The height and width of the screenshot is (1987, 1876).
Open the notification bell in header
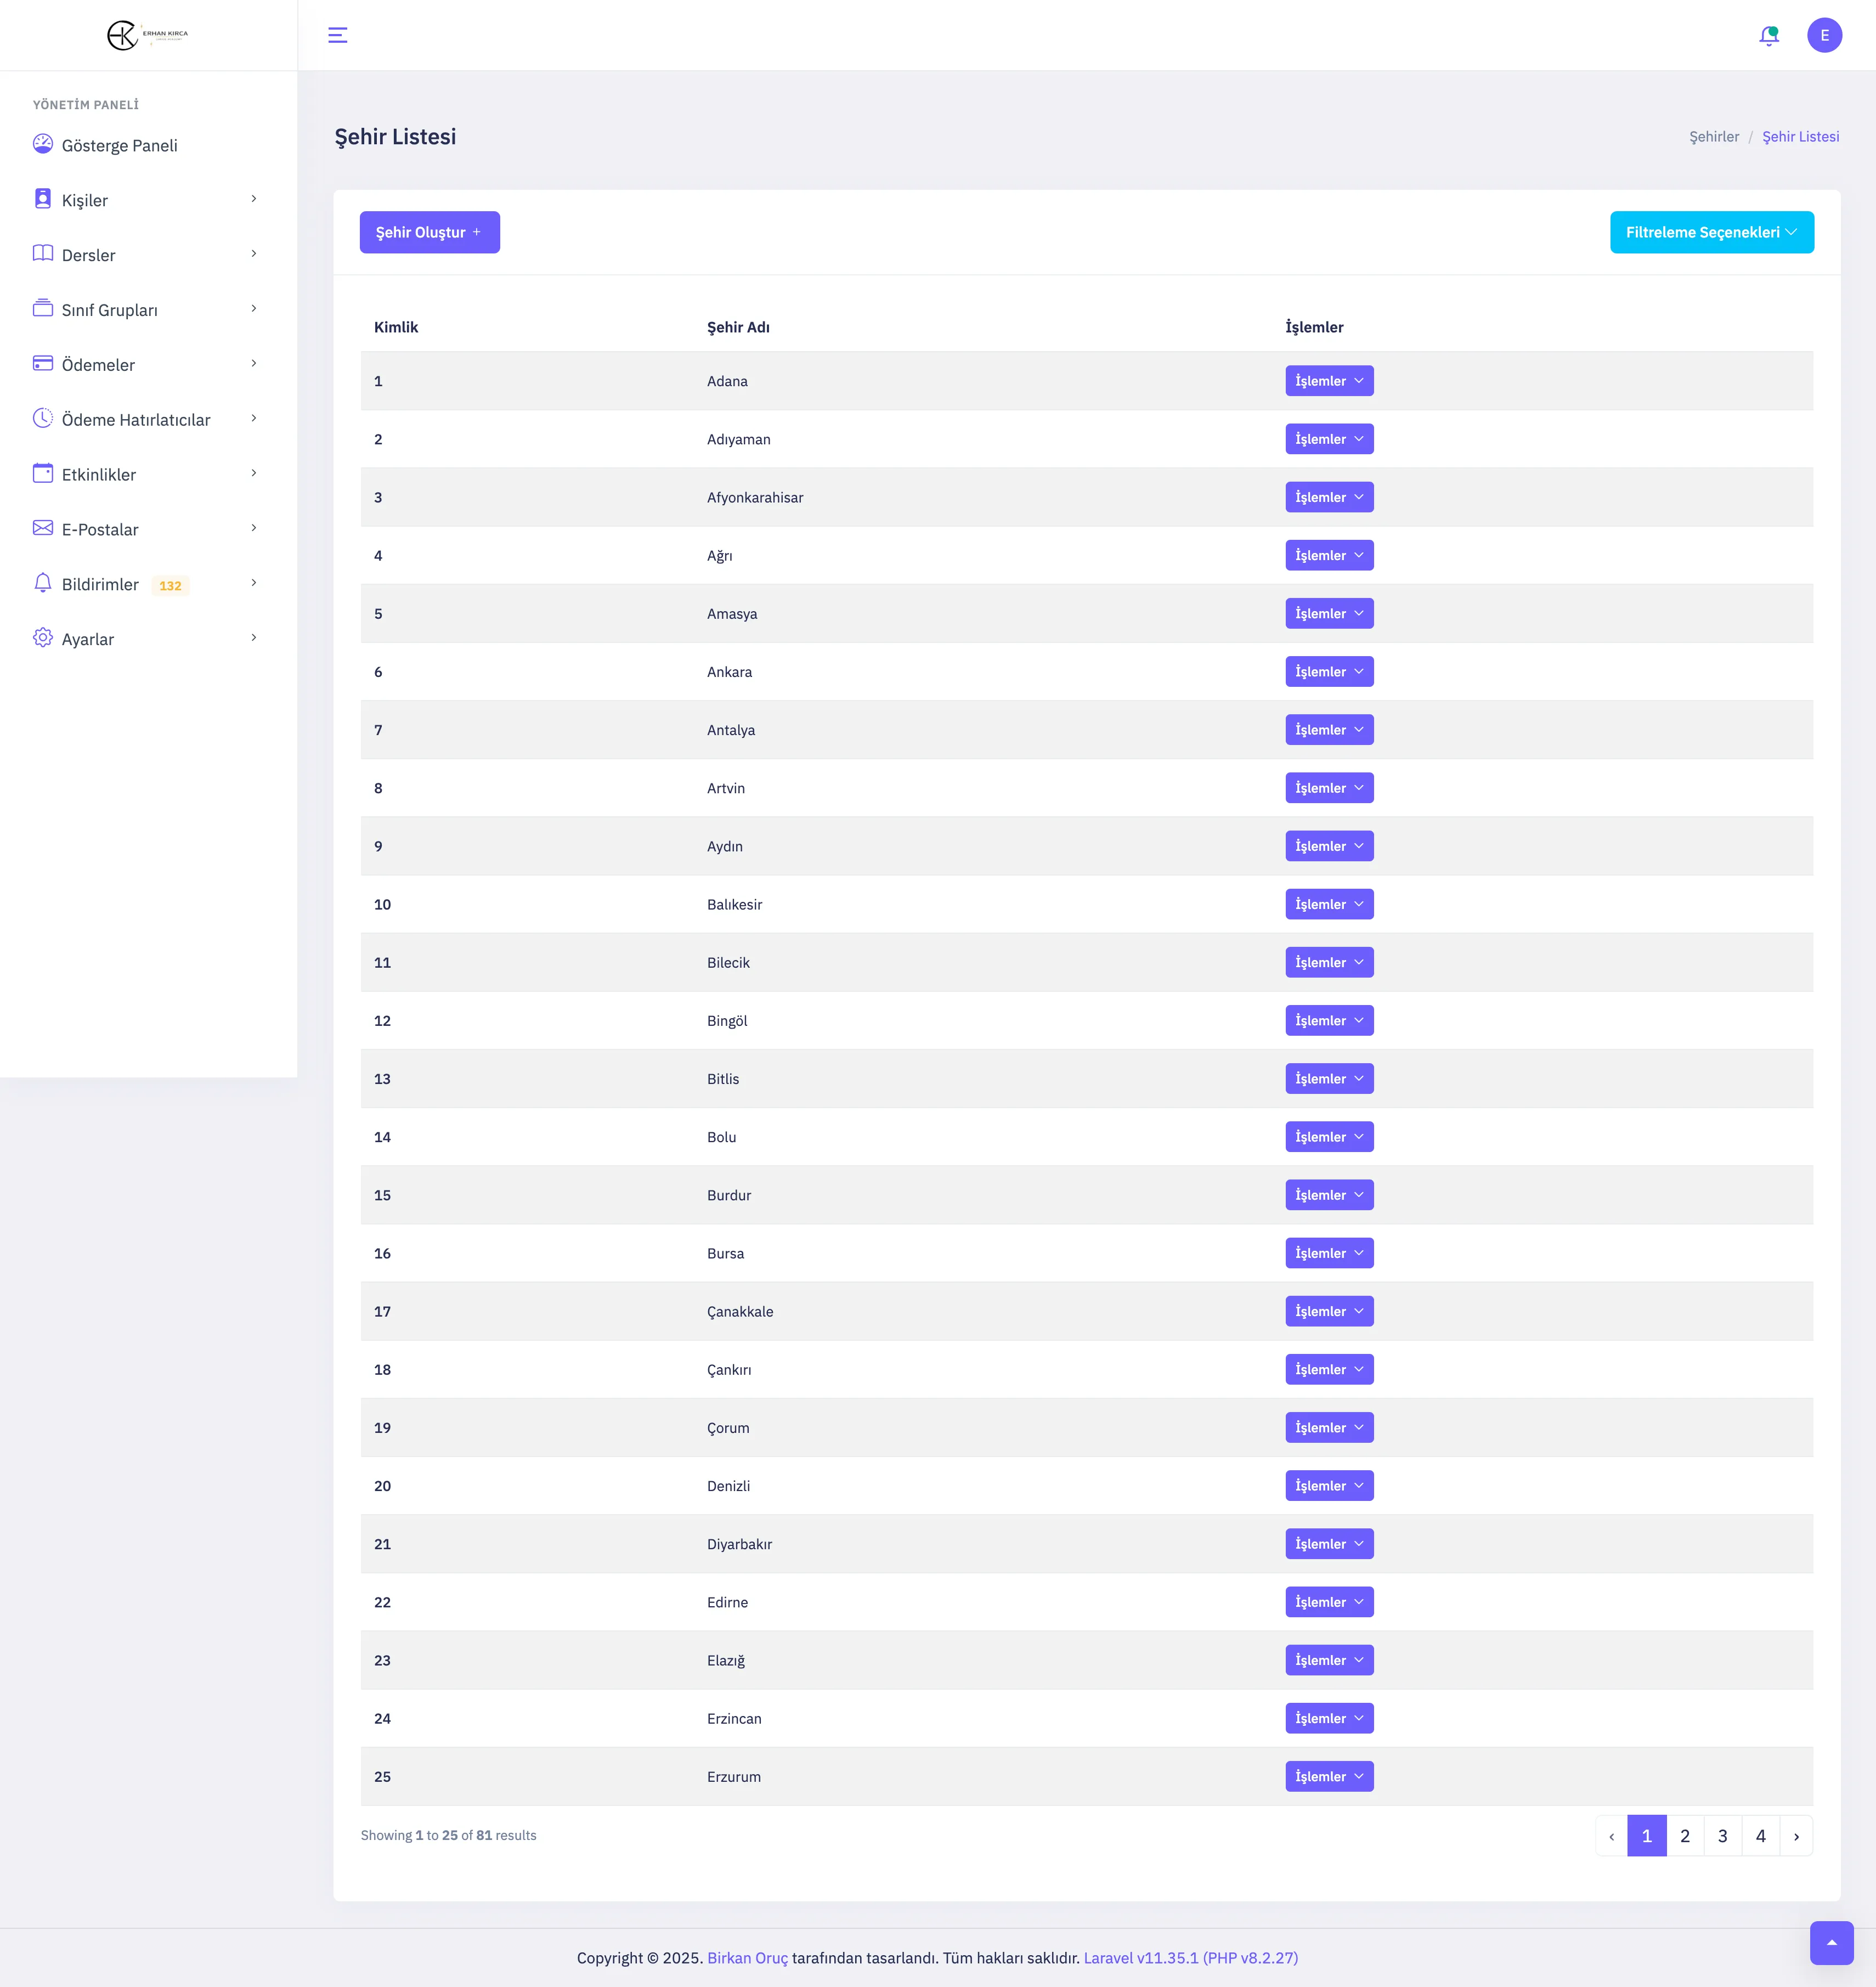click(x=1768, y=36)
